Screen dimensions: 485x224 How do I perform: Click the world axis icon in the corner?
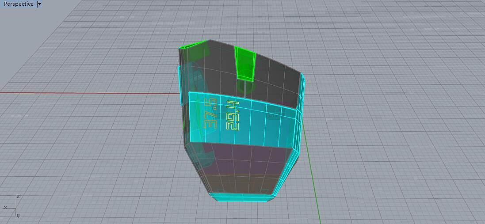point(12,206)
